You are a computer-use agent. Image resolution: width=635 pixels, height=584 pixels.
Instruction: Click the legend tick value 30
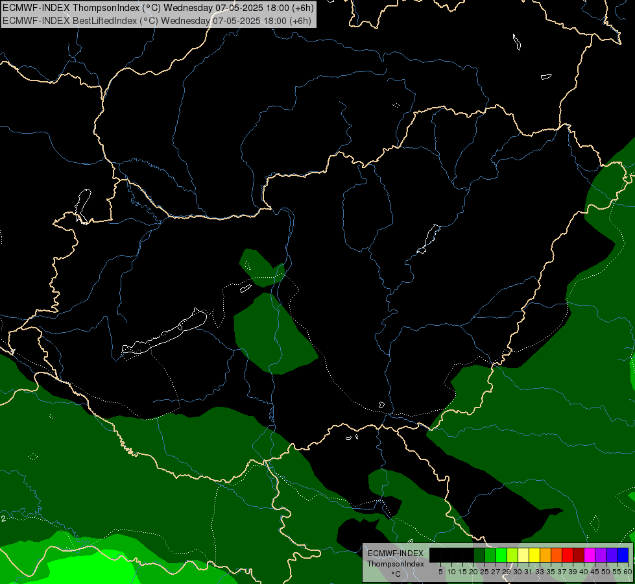[518, 572]
